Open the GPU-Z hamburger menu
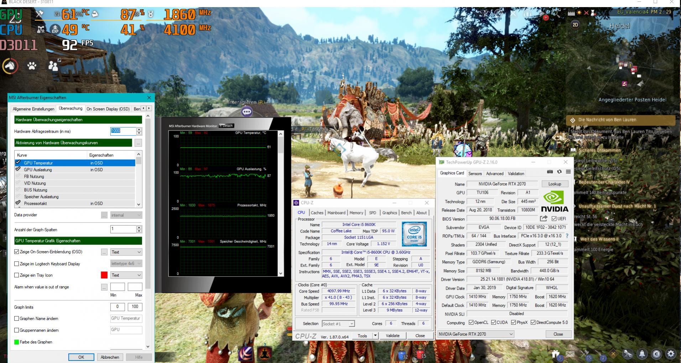 point(568,172)
